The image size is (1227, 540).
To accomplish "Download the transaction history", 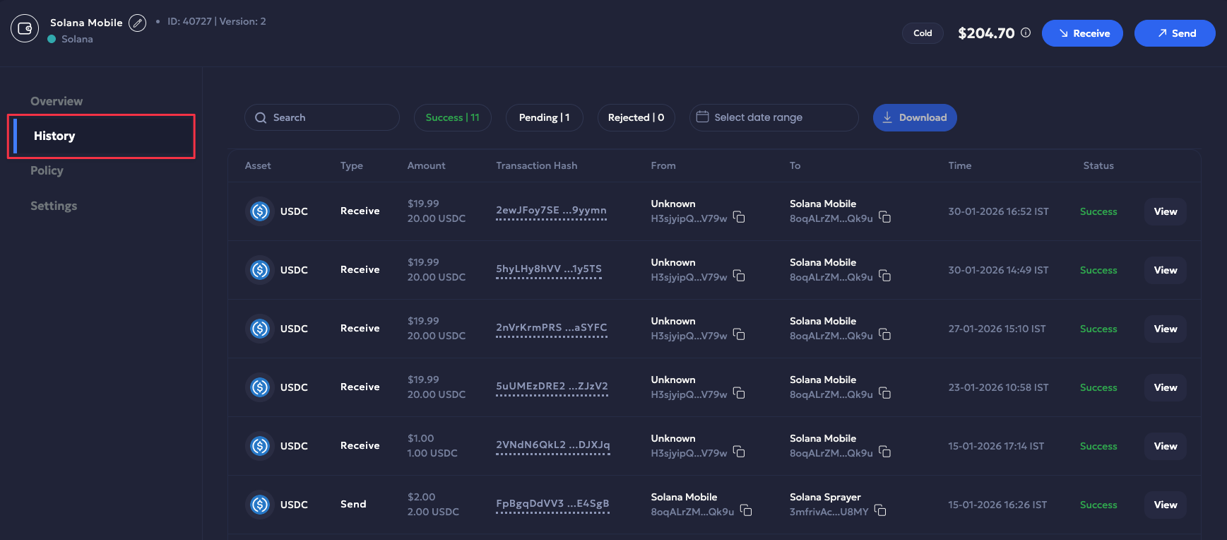I will (x=915, y=117).
